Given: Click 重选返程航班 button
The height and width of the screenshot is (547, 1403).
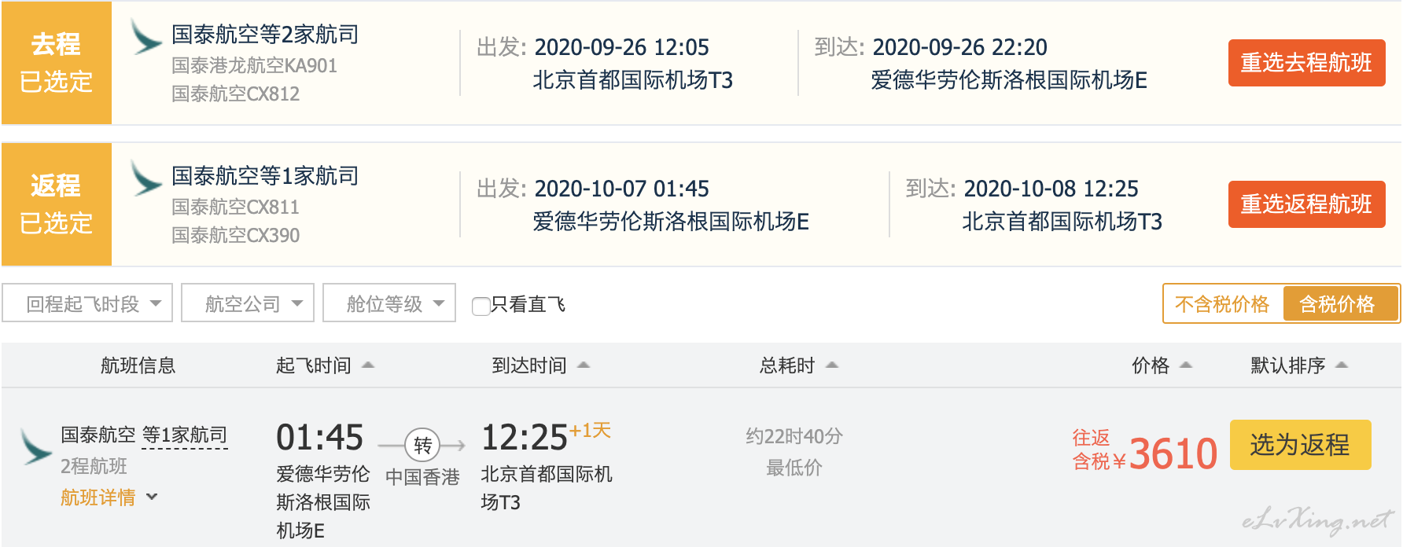Looking at the screenshot, I should [x=1307, y=204].
